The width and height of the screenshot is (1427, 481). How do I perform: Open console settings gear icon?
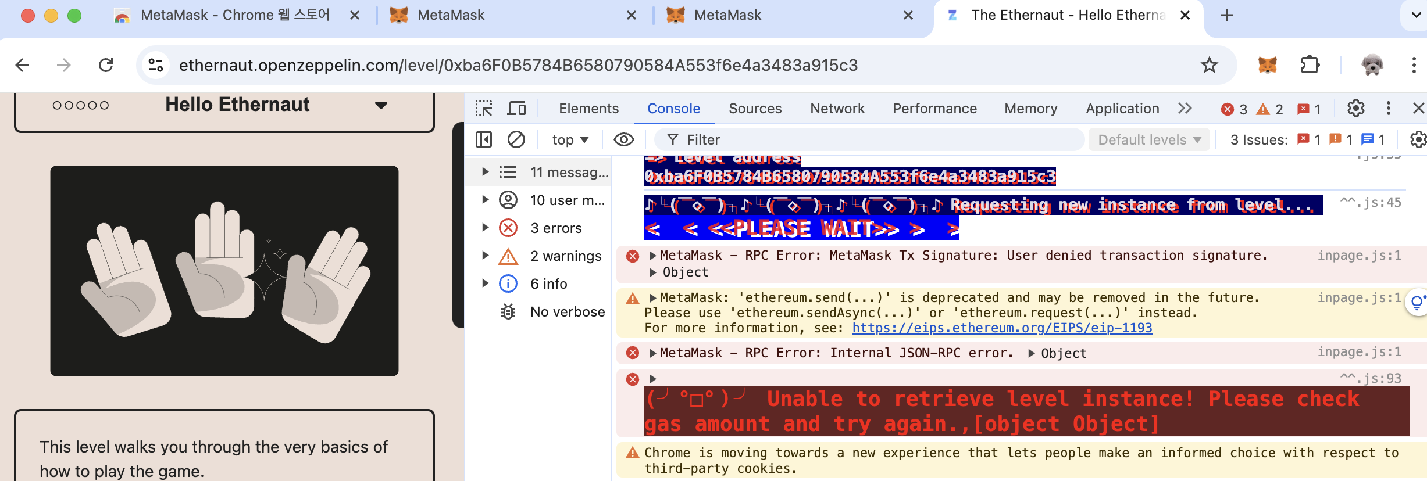pyautogui.click(x=1418, y=139)
